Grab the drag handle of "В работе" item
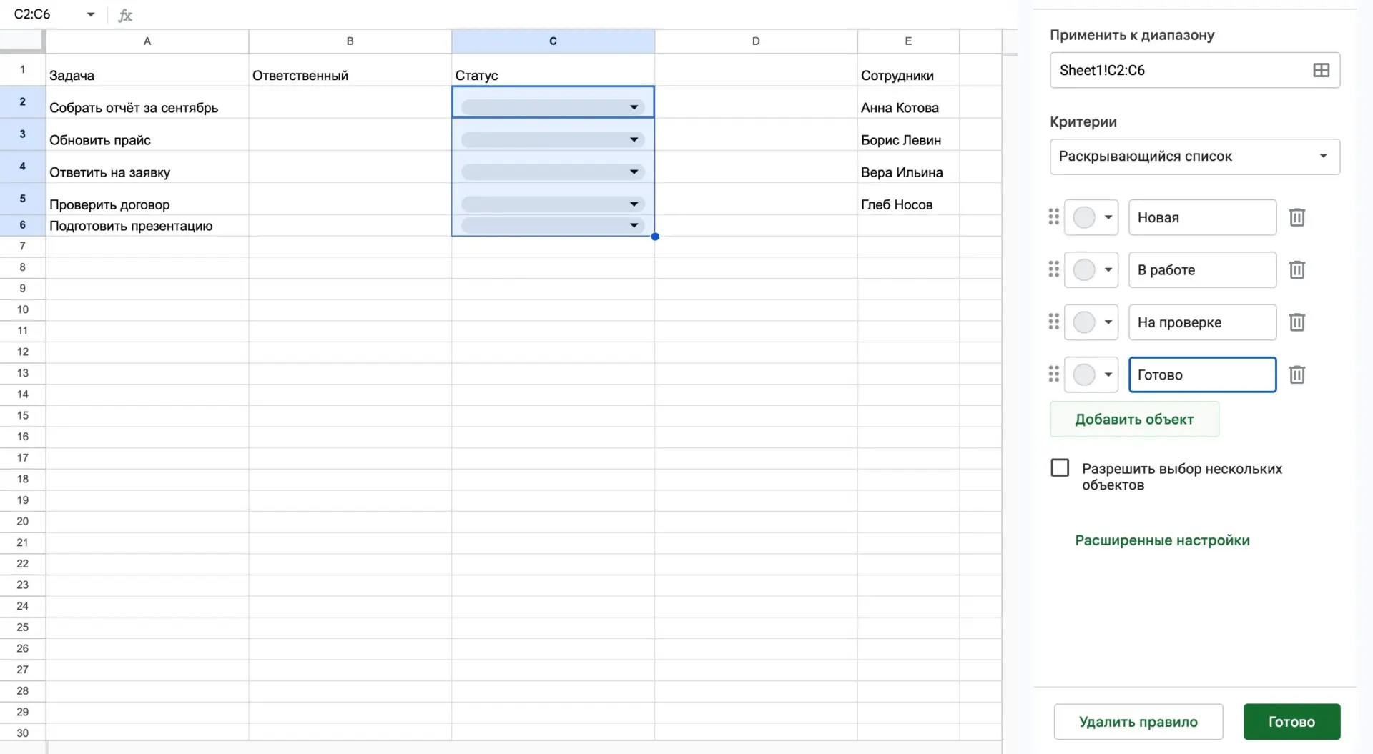Viewport: 1373px width, 754px height. [x=1053, y=269]
